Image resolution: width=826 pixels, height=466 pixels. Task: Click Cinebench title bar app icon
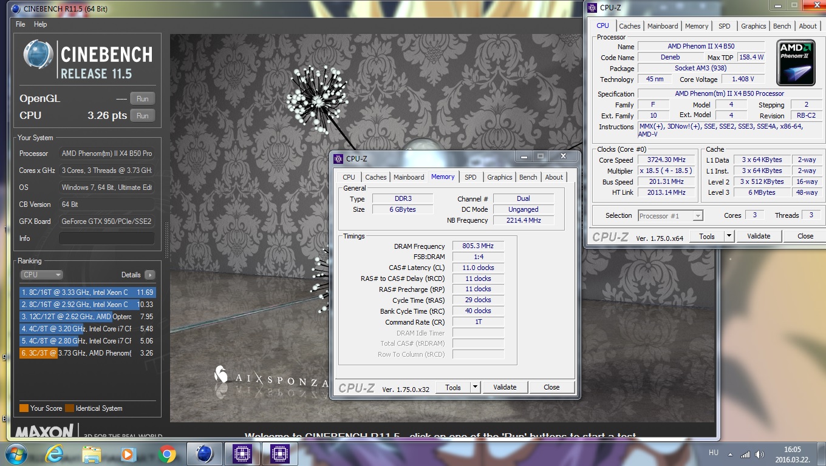pos(15,8)
